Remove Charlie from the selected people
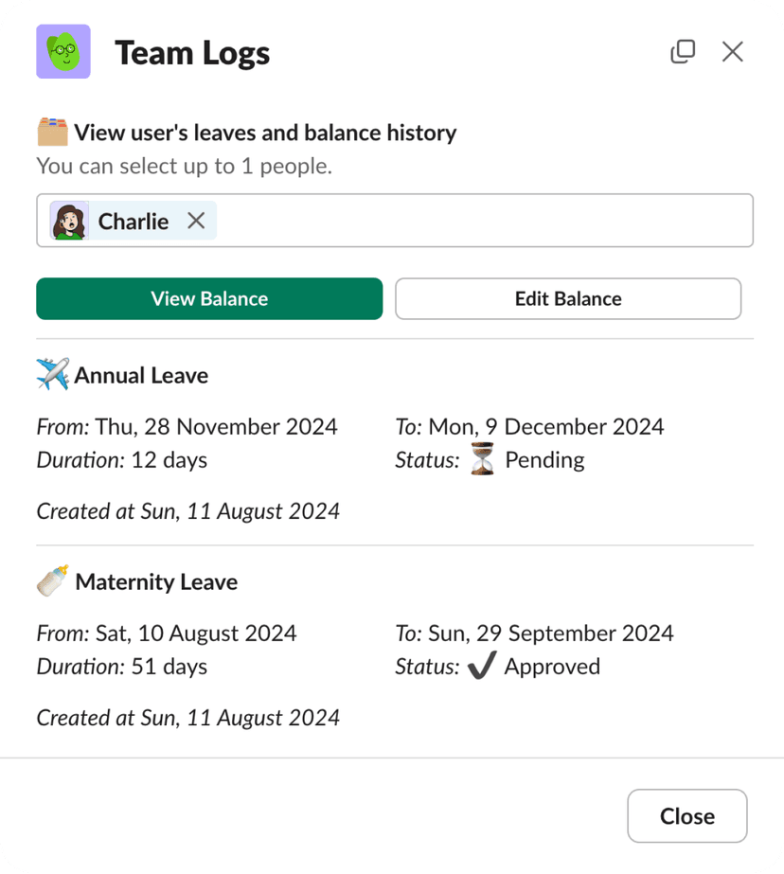 pos(196,221)
